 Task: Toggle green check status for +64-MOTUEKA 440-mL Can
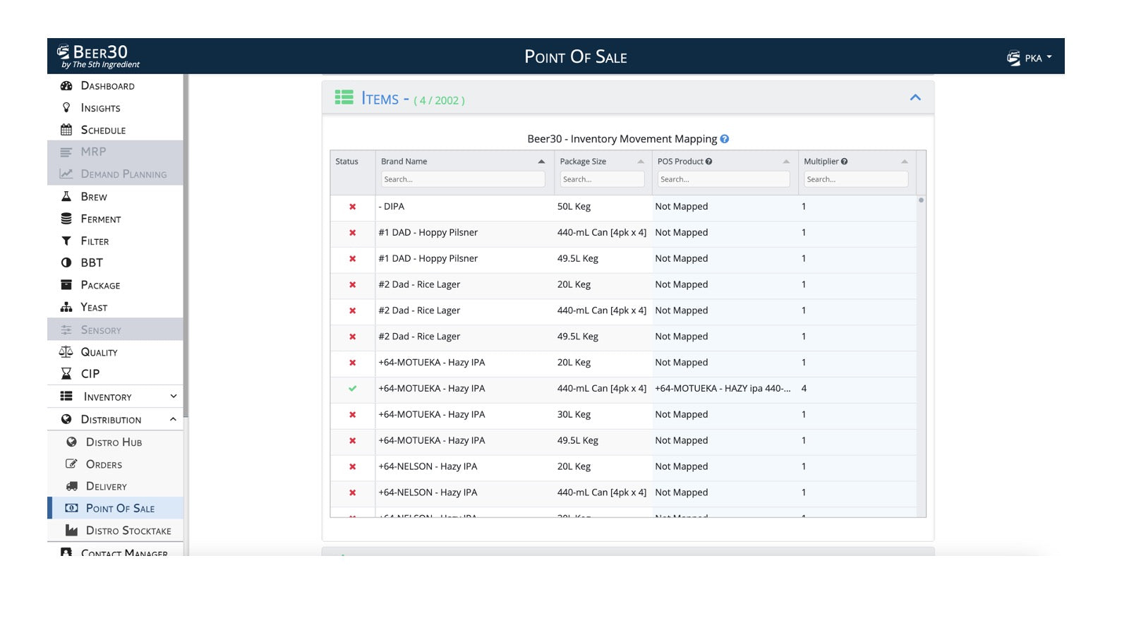coord(352,389)
